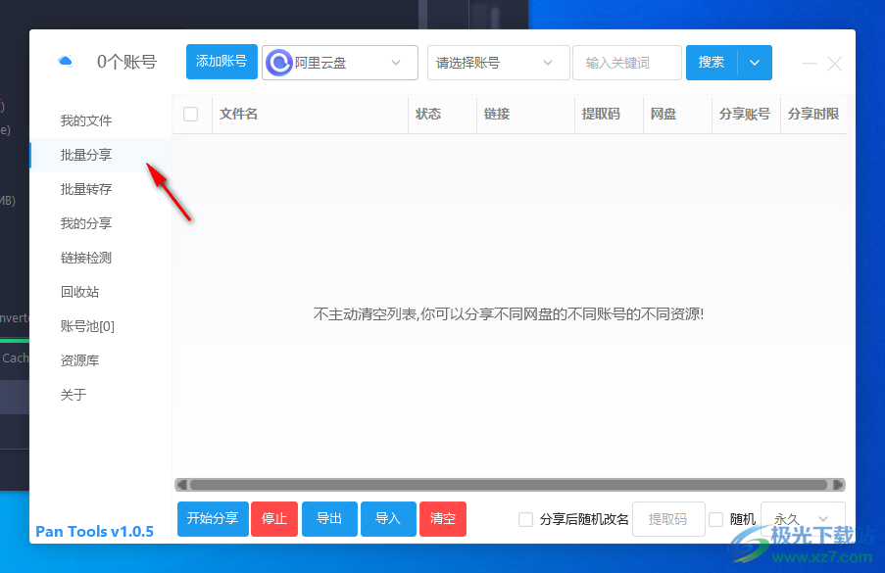Open the 阿里云盘 cloud drive dropdown
Image resolution: width=885 pixels, height=573 pixels.
coord(340,63)
